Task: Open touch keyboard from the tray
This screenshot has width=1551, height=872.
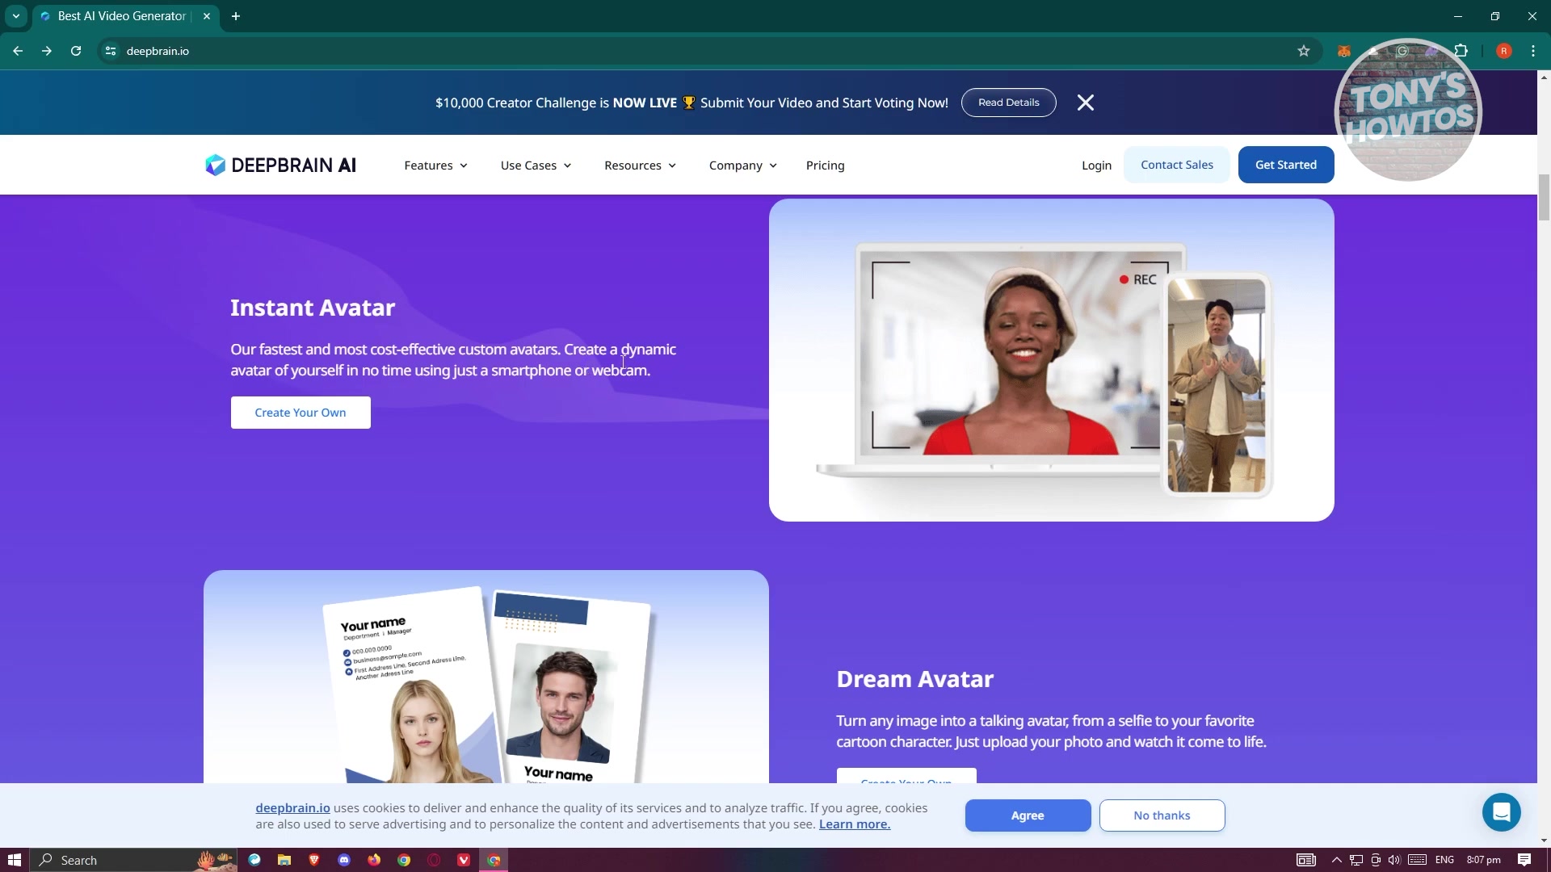Action: coord(1417,860)
